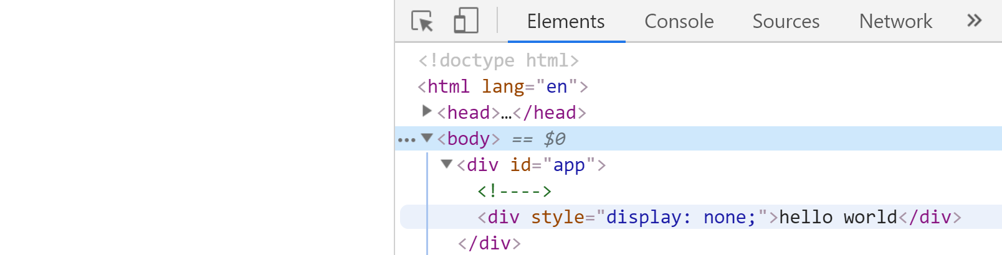The width and height of the screenshot is (1002, 255).
Task: Show more DevTools tabs chevron
Action: point(974,21)
